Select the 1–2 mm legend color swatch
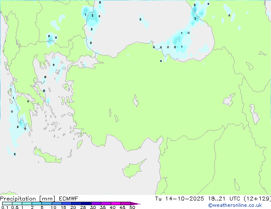 27,203
